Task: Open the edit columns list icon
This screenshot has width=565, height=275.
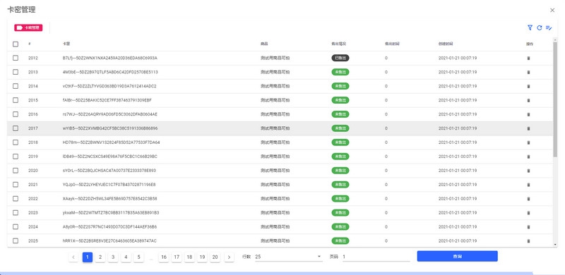Action: [549, 28]
